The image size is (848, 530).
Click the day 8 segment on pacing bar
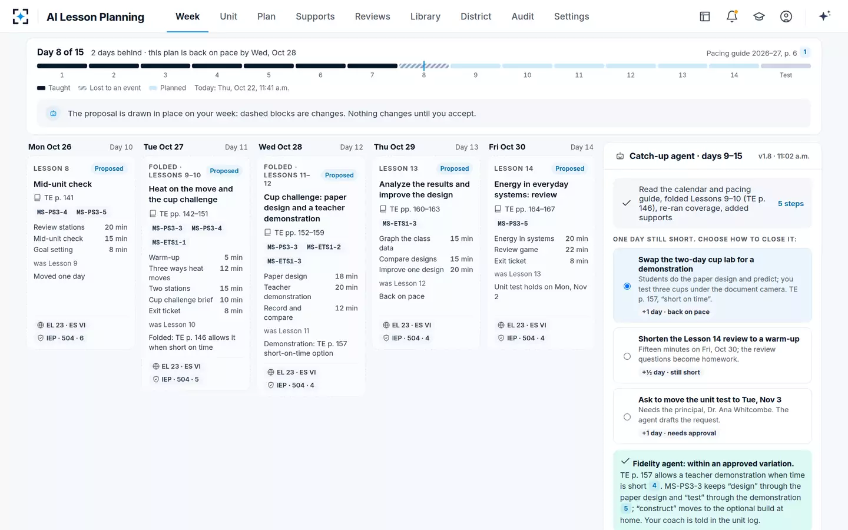pyautogui.click(x=424, y=66)
